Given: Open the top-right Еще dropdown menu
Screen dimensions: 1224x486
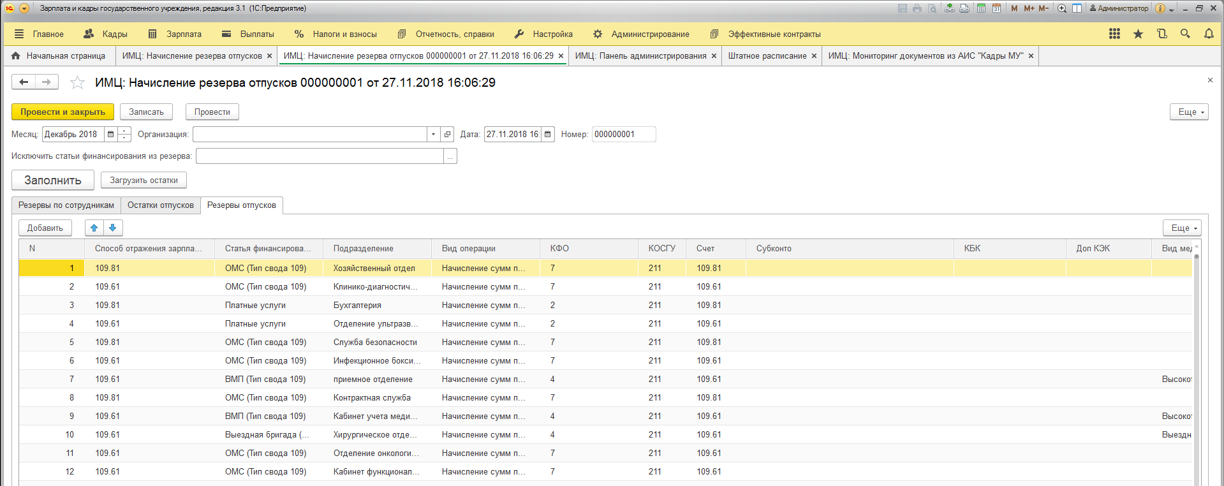Looking at the screenshot, I should coord(1189,112).
